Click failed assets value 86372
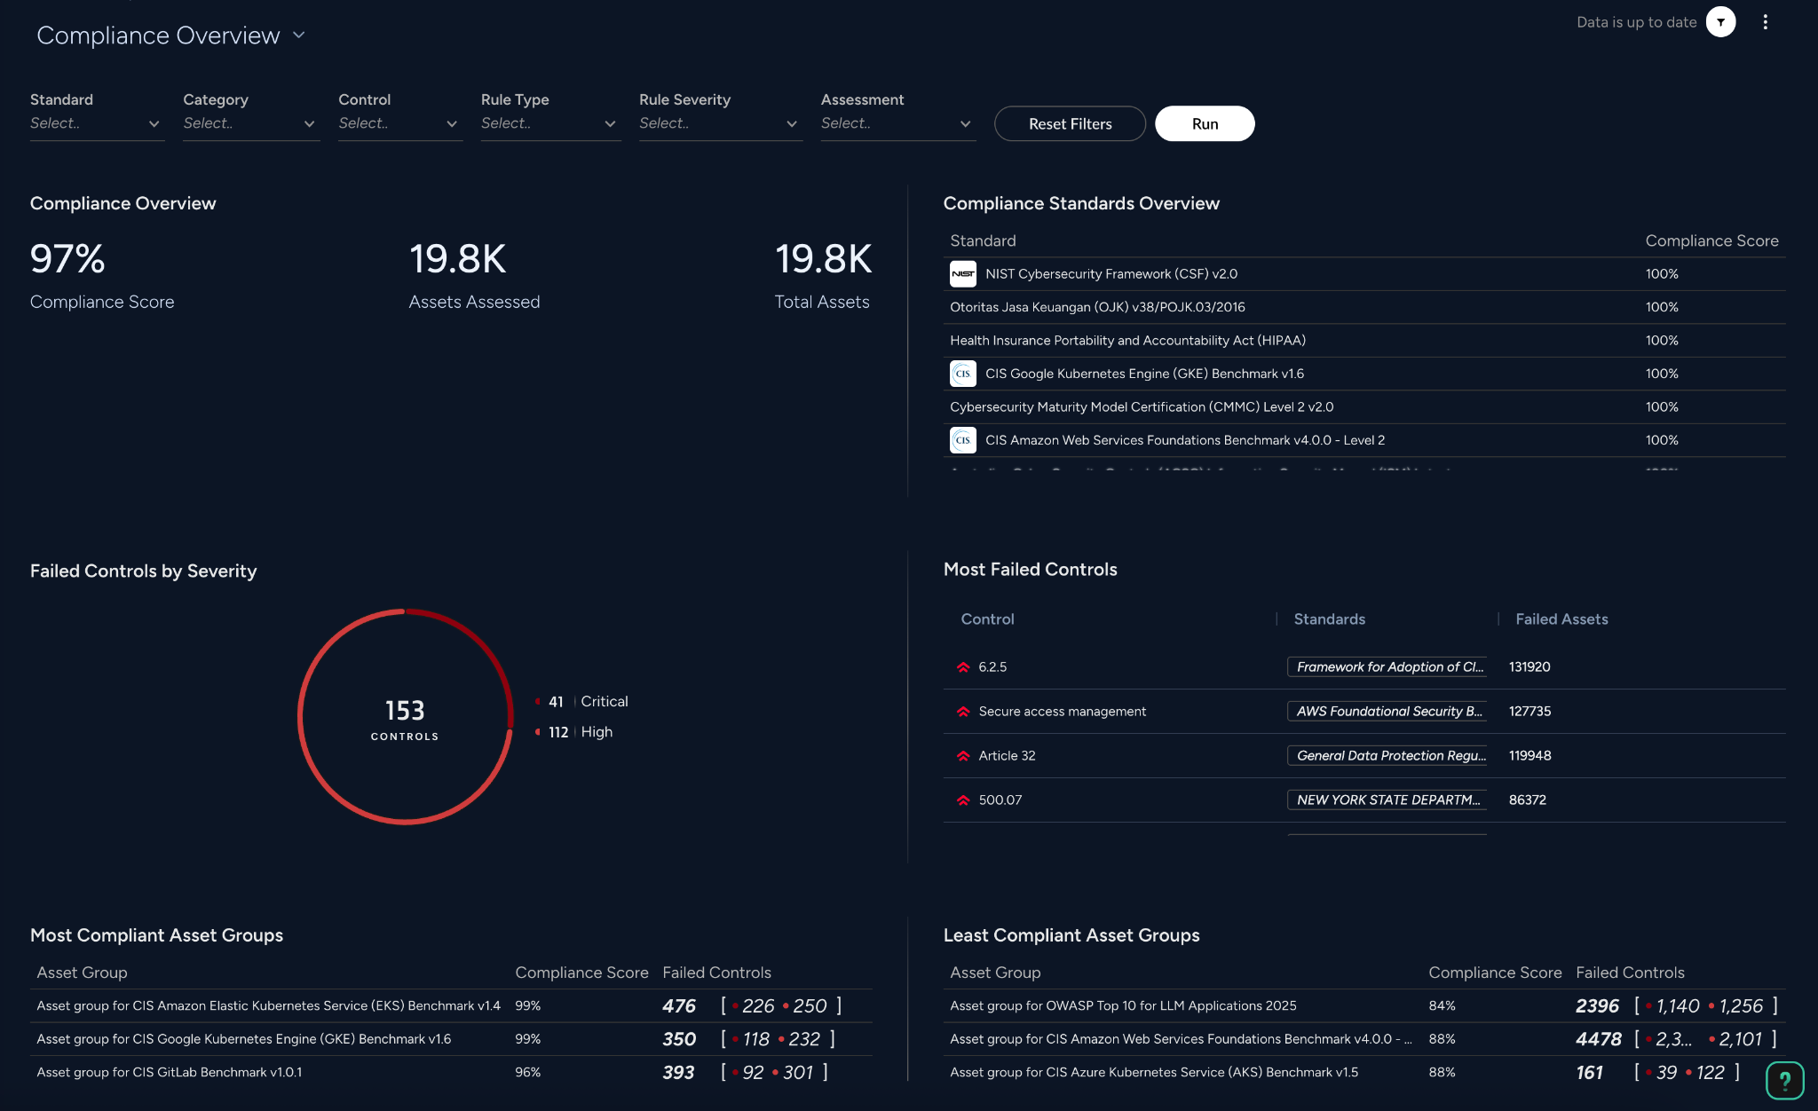Screen dimensions: 1818x1111 coord(1527,800)
